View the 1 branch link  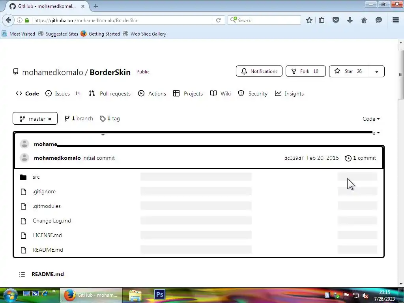tap(79, 118)
